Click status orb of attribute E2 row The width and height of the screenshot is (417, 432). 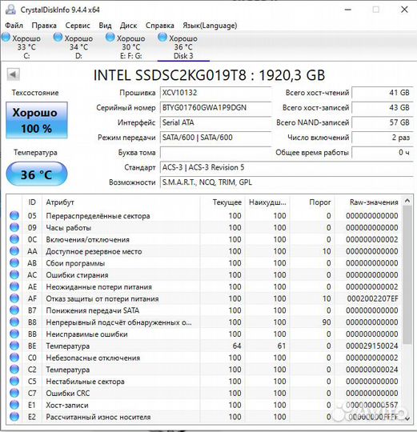tap(14, 417)
